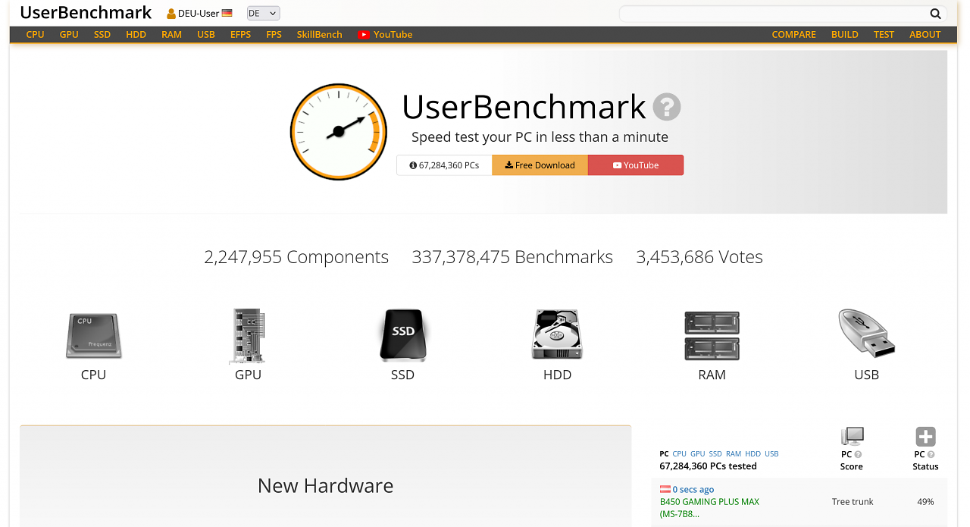The image size is (970, 527).
Task: Open the USB flash drive icon
Action: pyautogui.click(x=866, y=334)
